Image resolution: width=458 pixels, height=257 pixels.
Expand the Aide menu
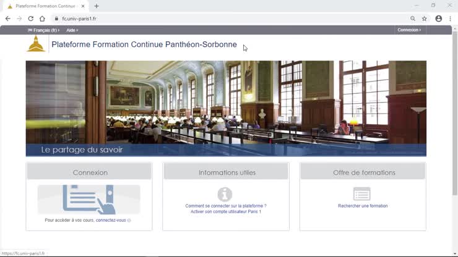[72, 30]
